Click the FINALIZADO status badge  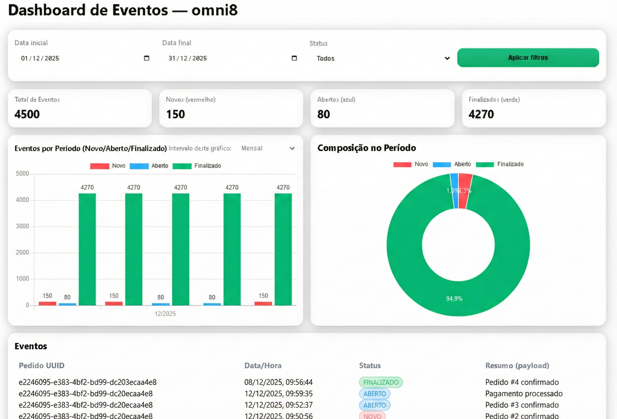pos(381,382)
